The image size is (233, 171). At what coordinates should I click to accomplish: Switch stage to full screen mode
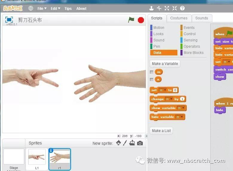coord(9,20)
